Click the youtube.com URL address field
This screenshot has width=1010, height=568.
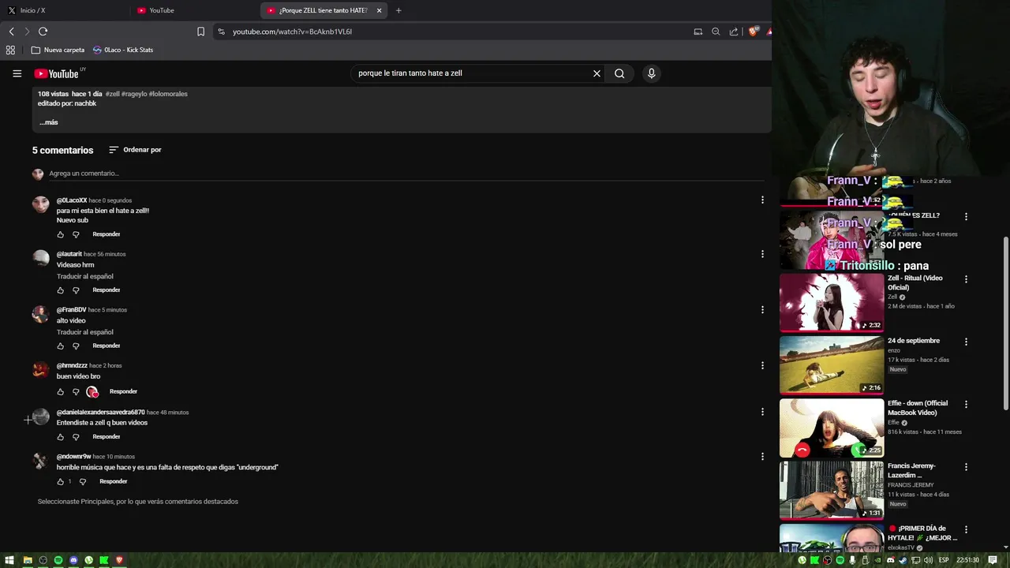[x=450, y=32]
